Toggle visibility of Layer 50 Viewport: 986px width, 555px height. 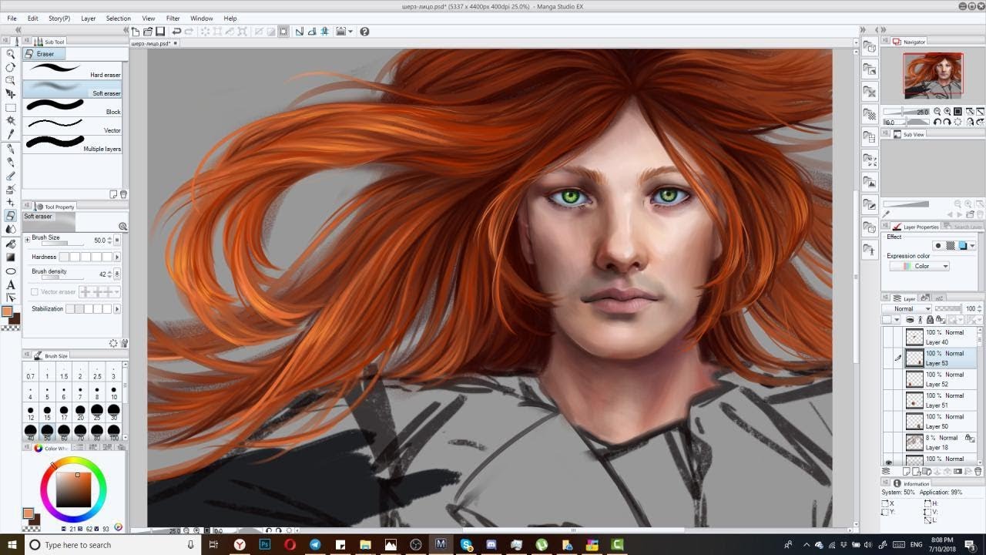pos(887,421)
